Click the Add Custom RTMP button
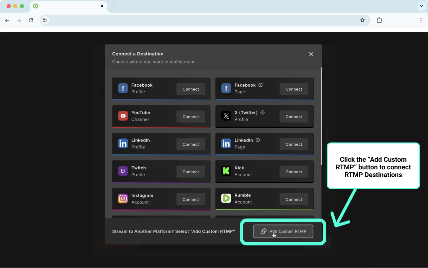This screenshot has width=428, height=268. click(283, 231)
